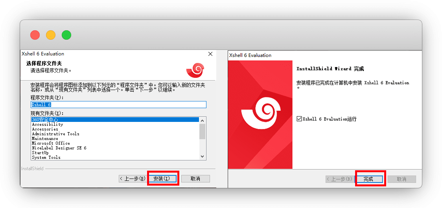The height and width of the screenshot is (208, 442).
Task: Select Accessibility folder in list
Action: coord(47,124)
